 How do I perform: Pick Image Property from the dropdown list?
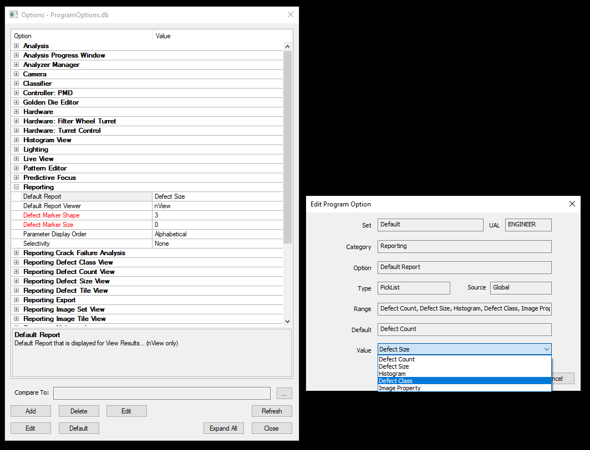coord(399,388)
